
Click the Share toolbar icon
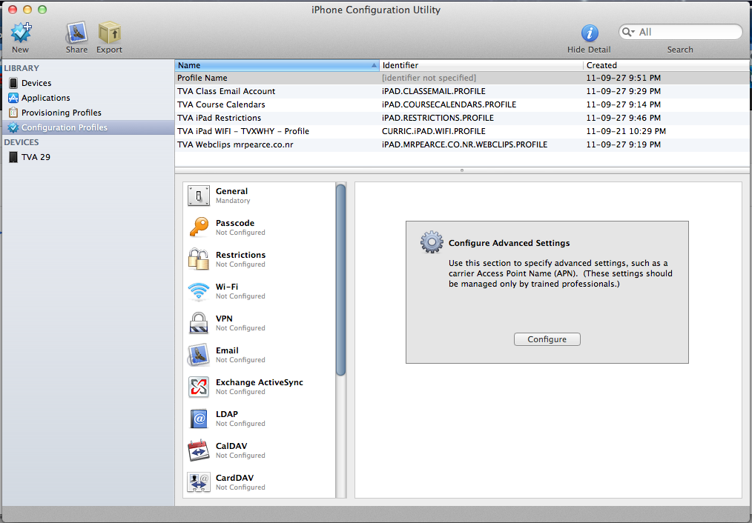coord(76,33)
